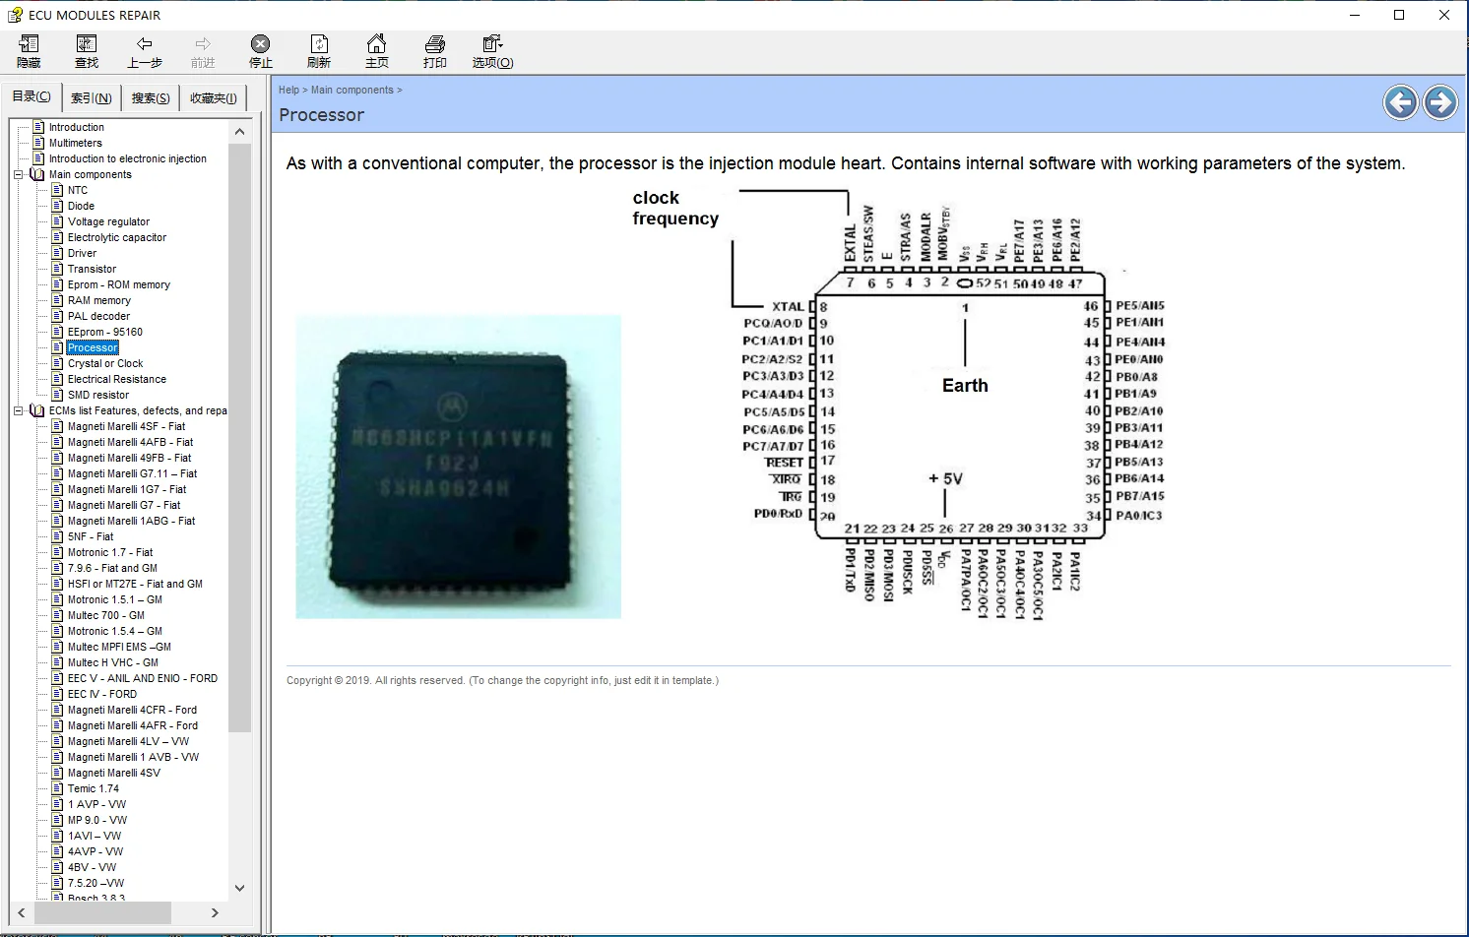This screenshot has width=1469, height=937.
Task: Open Magneti Marelli 1ABG - Fiat
Action: (132, 521)
